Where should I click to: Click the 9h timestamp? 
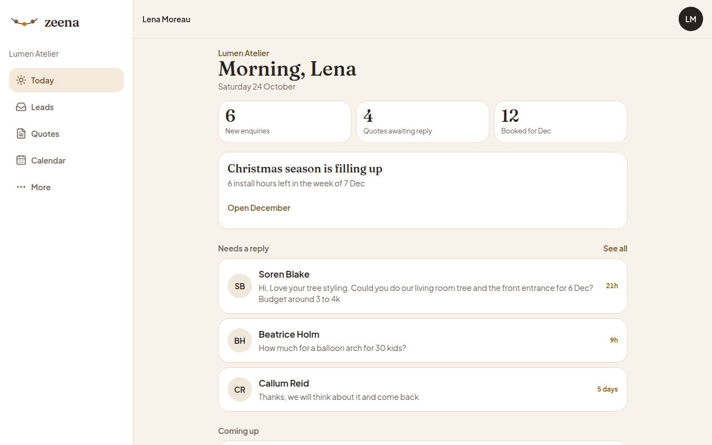[x=614, y=340]
